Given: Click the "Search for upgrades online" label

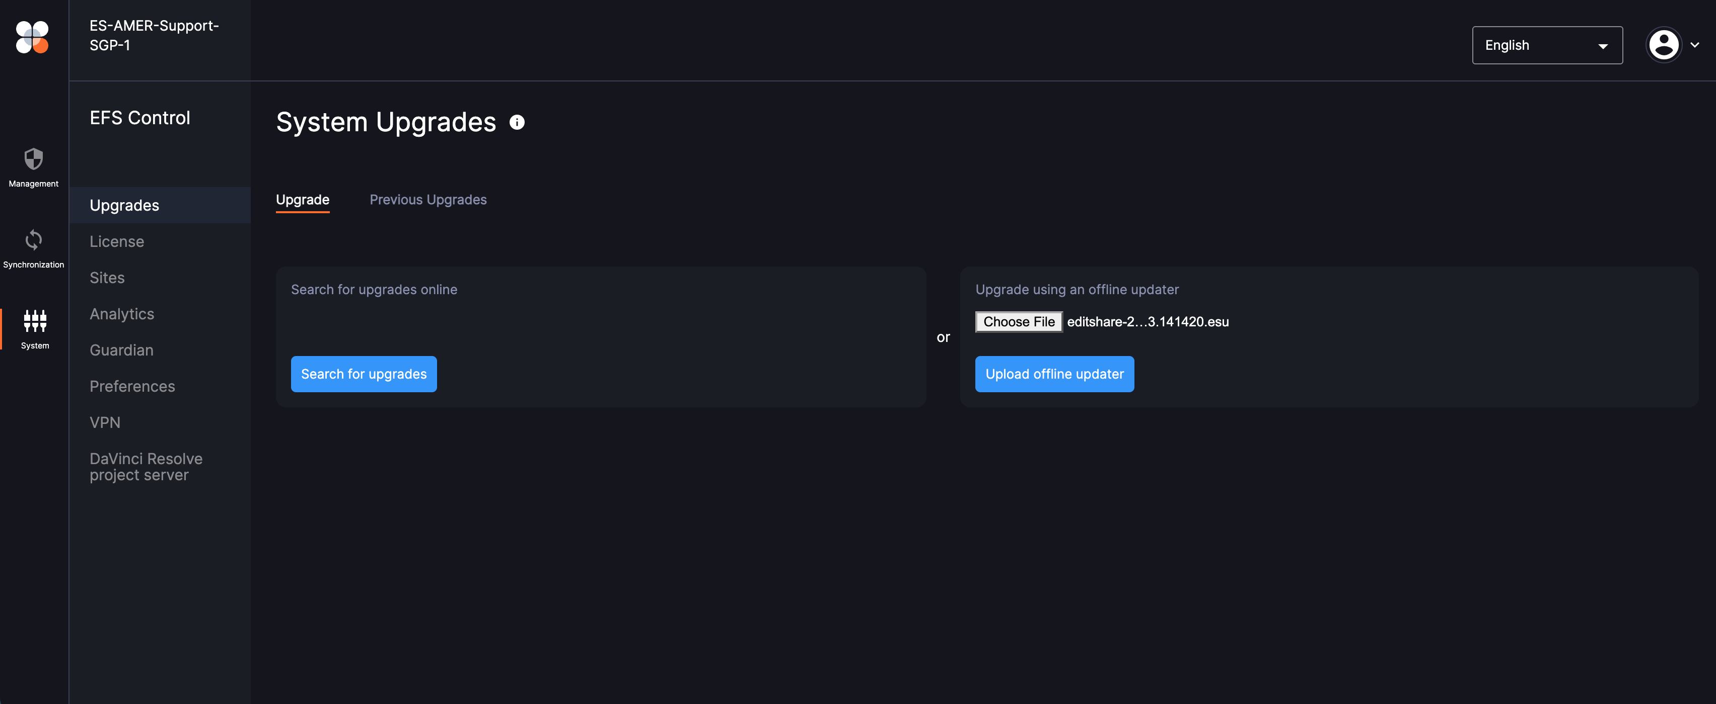Looking at the screenshot, I should click(374, 290).
